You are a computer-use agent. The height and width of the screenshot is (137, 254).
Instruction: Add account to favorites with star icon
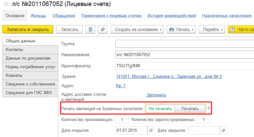coord(6,4)
